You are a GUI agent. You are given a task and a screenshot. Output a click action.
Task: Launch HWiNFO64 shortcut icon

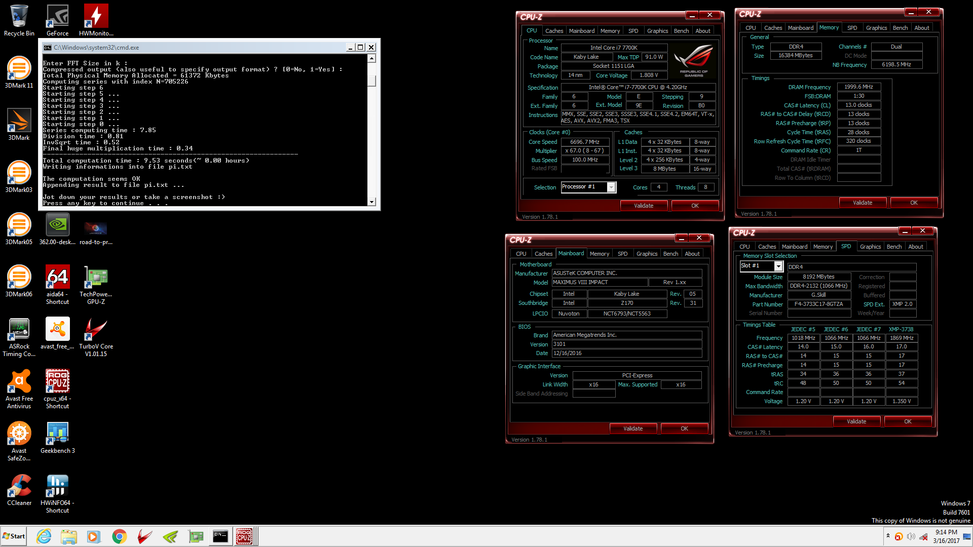(58, 493)
